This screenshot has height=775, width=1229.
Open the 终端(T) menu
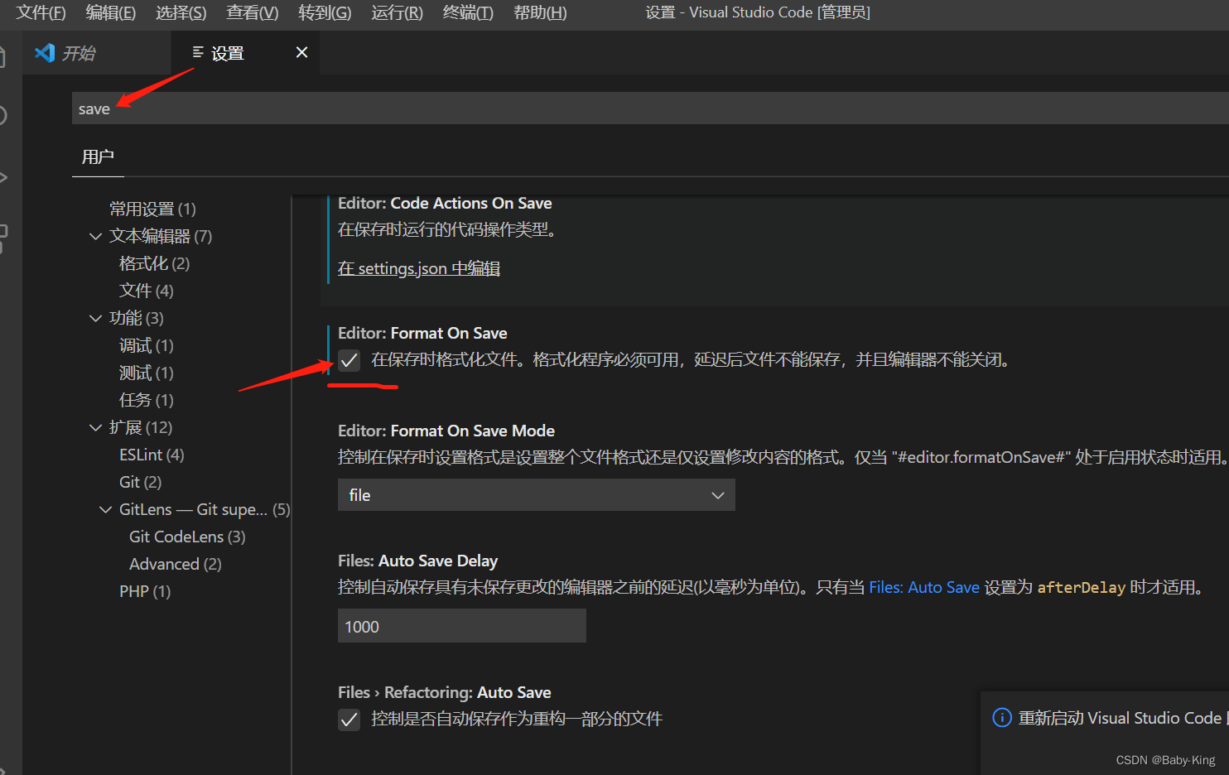coord(468,12)
